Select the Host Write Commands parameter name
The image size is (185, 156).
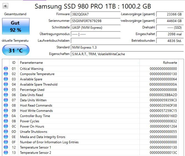[x=36, y=111]
